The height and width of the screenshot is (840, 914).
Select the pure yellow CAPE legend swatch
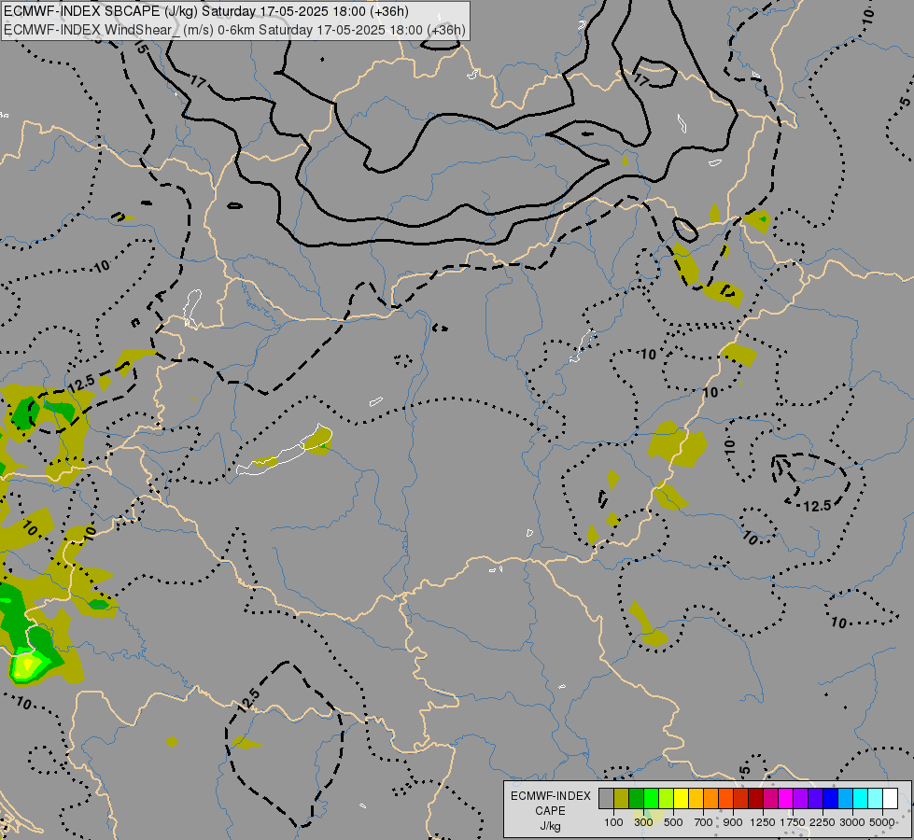(681, 798)
